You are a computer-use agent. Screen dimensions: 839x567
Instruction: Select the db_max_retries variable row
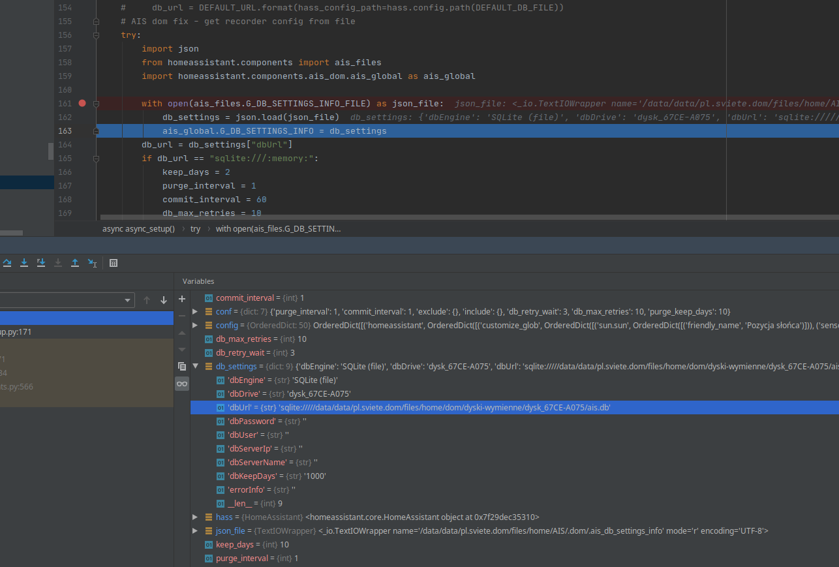(515, 339)
